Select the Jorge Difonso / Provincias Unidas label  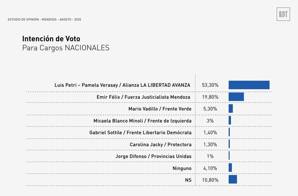tap(153, 156)
